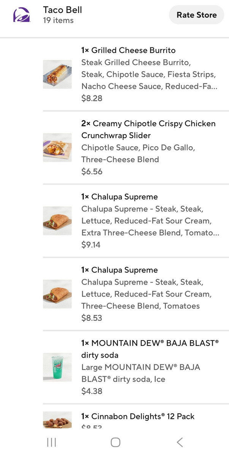Tap the Cinnabon Delights 12 Pack image
229x457 pixels.
point(57,420)
